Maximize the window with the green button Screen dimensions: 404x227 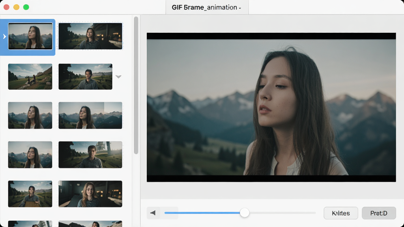click(x=26, y=7)
